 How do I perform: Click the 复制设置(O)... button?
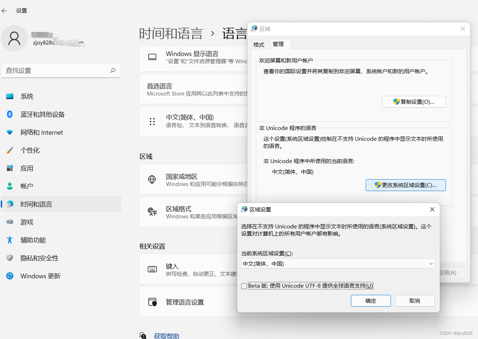tap(414, 102)
